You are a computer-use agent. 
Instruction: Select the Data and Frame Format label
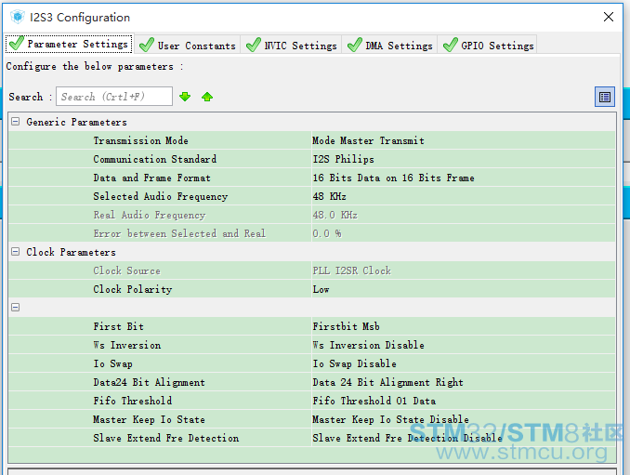[151, 178]
